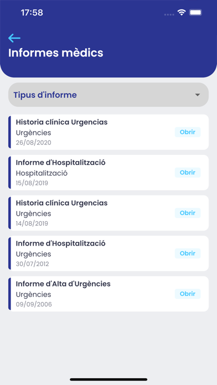Click the cellular signal dots icon
The width and height of the screenshot is (217, 385).
[x=169, y=14]
